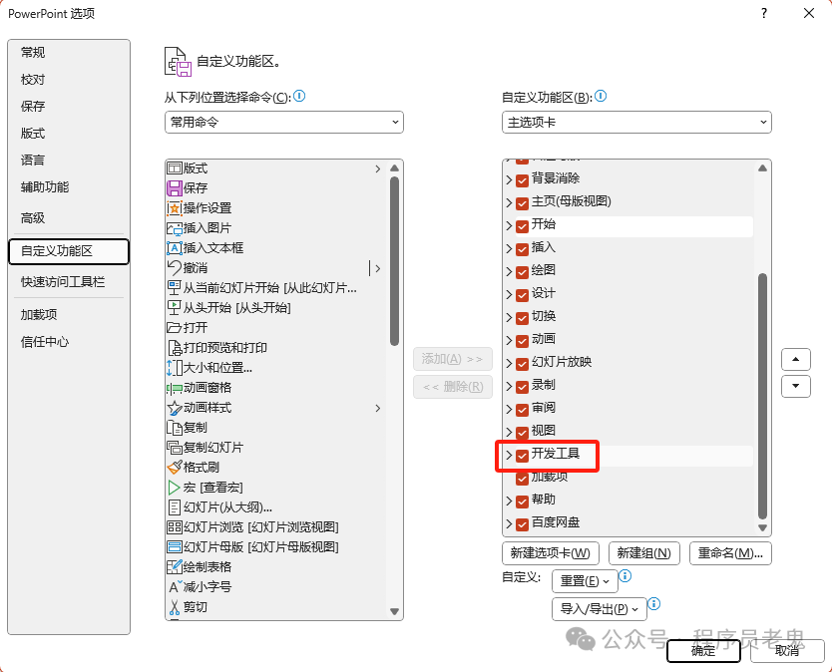The image size is (832, 672).
Task: Click the 新建组(N) button
Action: click(644, 553)
